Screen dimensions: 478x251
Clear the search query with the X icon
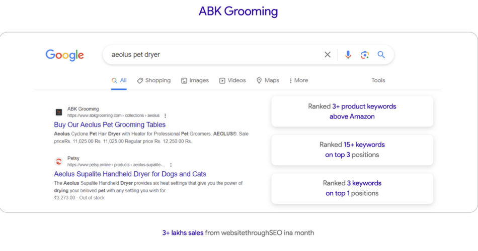[x=328, y=55]
